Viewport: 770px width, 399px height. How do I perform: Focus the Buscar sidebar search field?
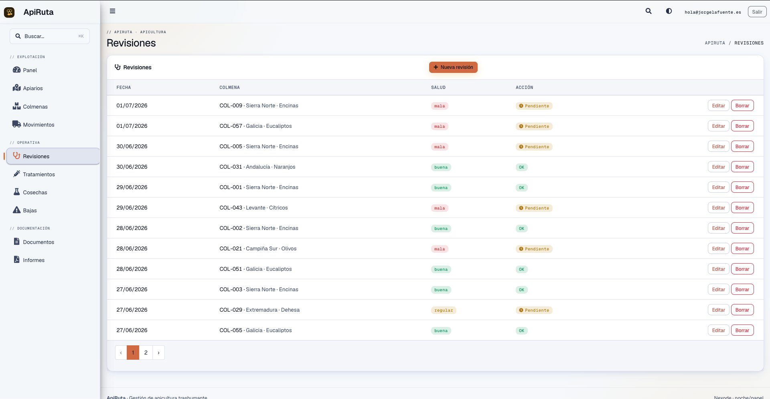(x=50, y=36)
